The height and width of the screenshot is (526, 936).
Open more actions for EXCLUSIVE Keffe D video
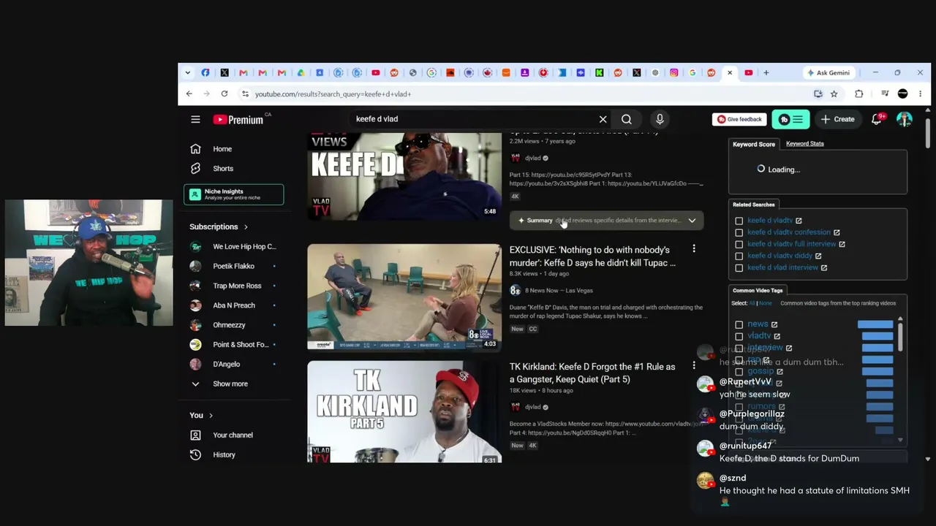[694, 249]
